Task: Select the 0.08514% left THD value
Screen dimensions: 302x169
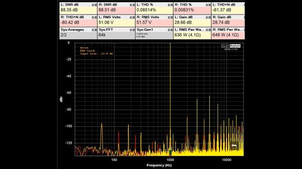Action: click(146, 10)
